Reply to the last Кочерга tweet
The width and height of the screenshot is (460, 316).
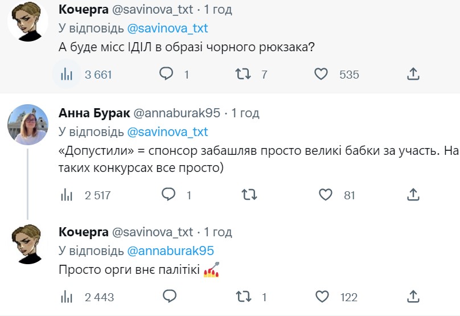tap(169, 297)
